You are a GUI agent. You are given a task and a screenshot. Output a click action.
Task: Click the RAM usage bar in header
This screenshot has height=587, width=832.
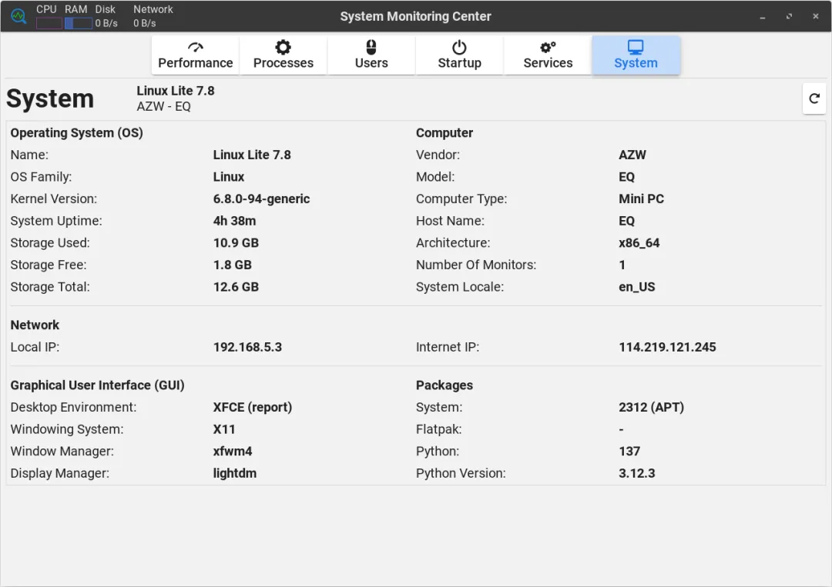[78, 23]
